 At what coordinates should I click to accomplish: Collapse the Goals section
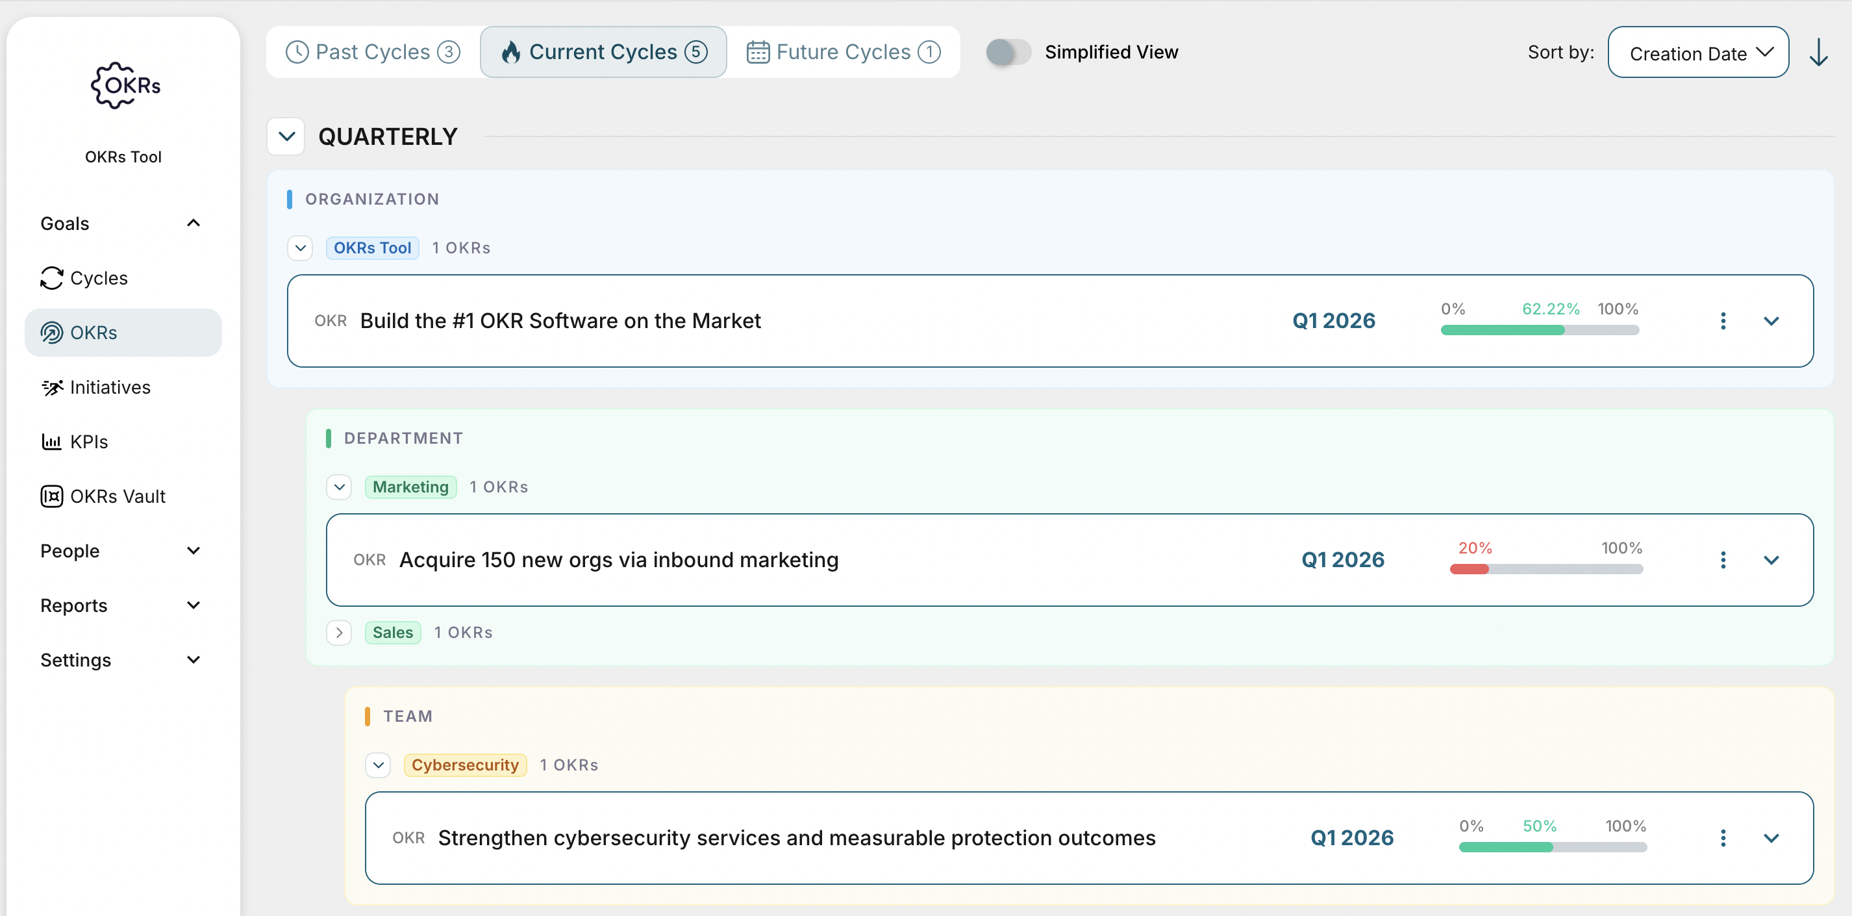tap(193, 223)
